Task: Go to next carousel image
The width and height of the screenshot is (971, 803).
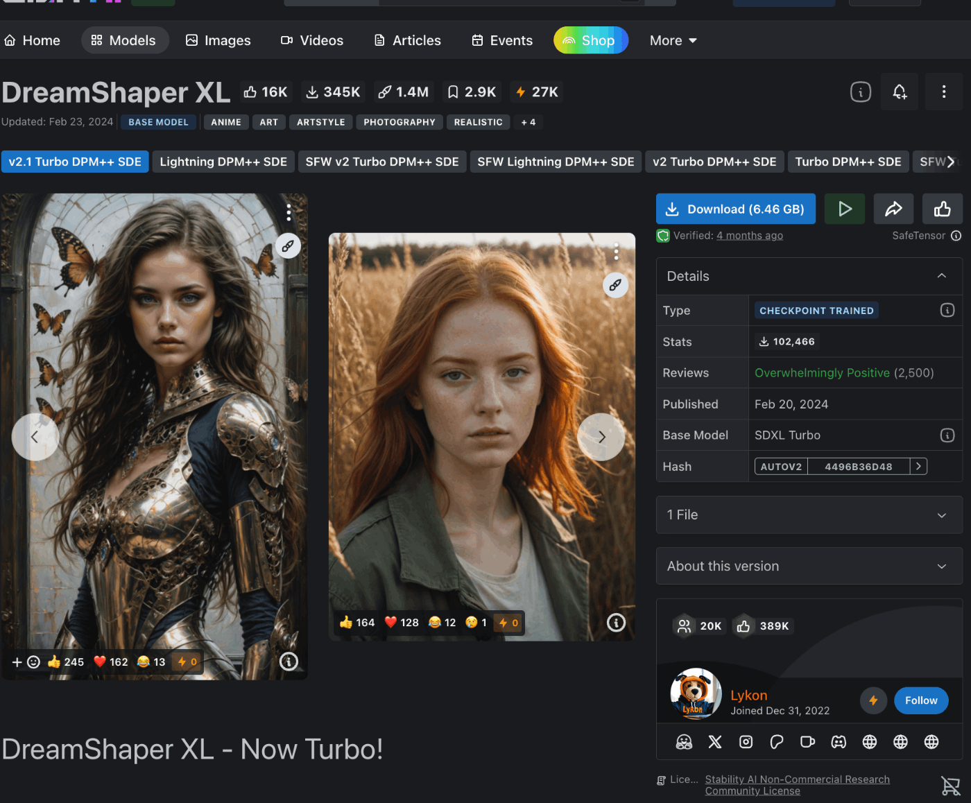Action: (x=601, y=437)
